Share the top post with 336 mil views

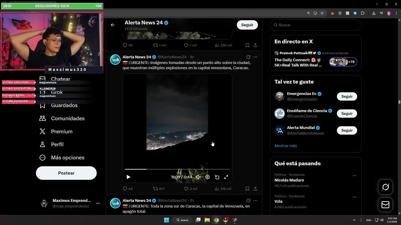coord(255,45)
